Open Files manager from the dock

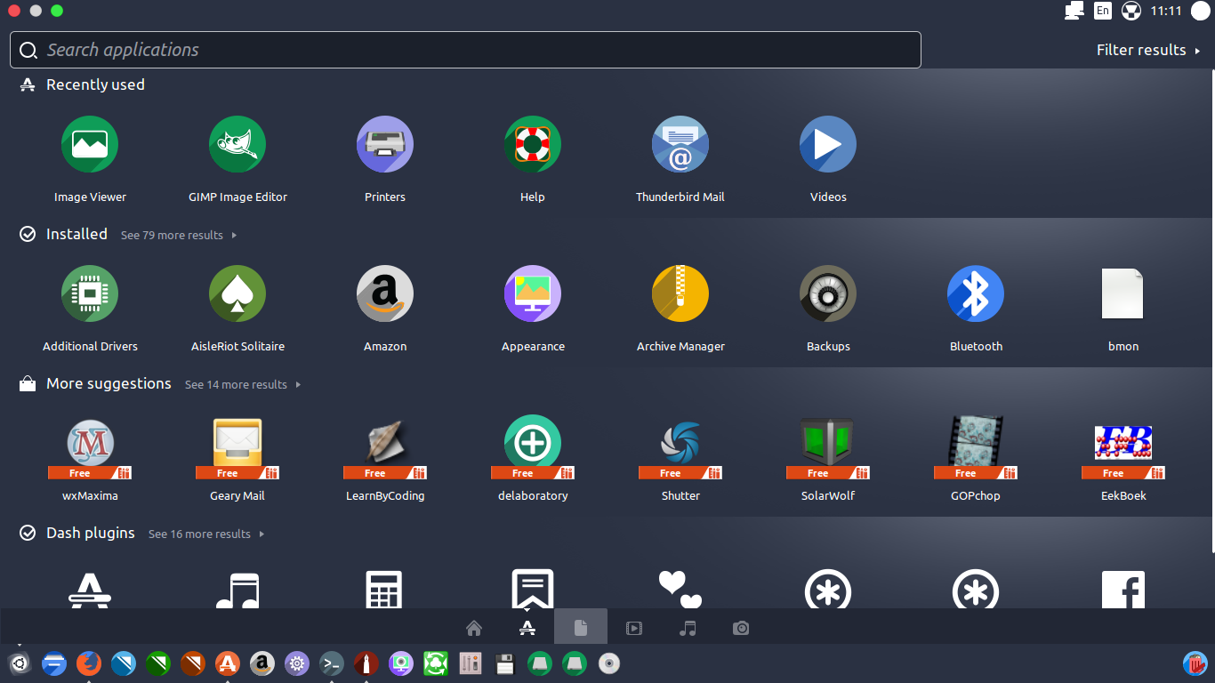pos(54,663)
